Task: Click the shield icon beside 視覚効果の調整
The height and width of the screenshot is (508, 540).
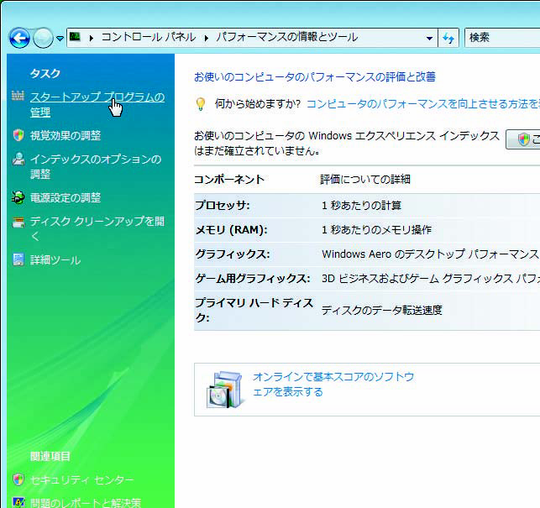Action: (18, 134)
